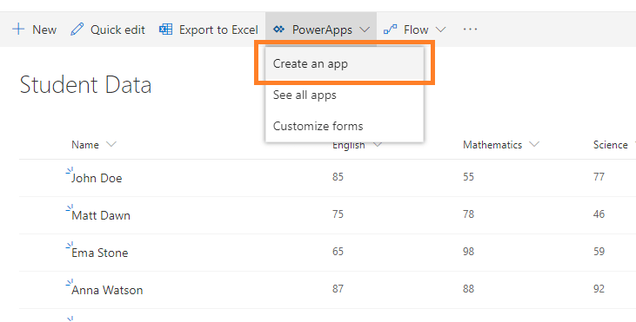Click the Quick edit button label
The height and width of the screenshot is (322, 636).
coord(117,30)
